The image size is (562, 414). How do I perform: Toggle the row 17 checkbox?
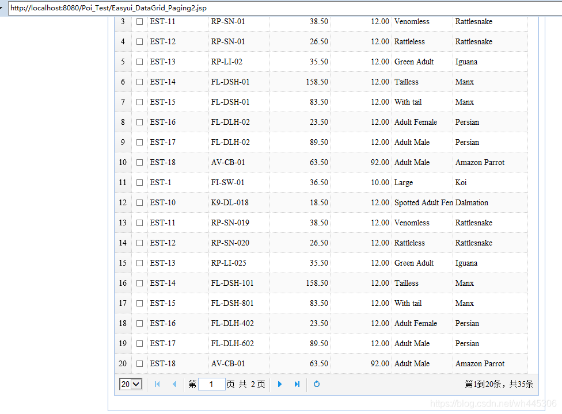[x=140, y=303]
